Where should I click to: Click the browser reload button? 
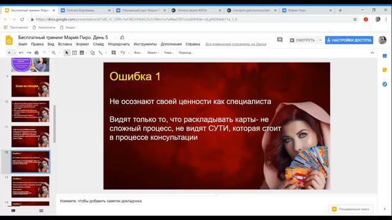pos(22,19)
